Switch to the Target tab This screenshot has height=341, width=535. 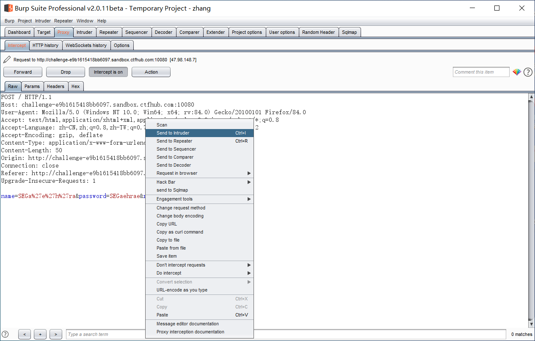point(44,32)
